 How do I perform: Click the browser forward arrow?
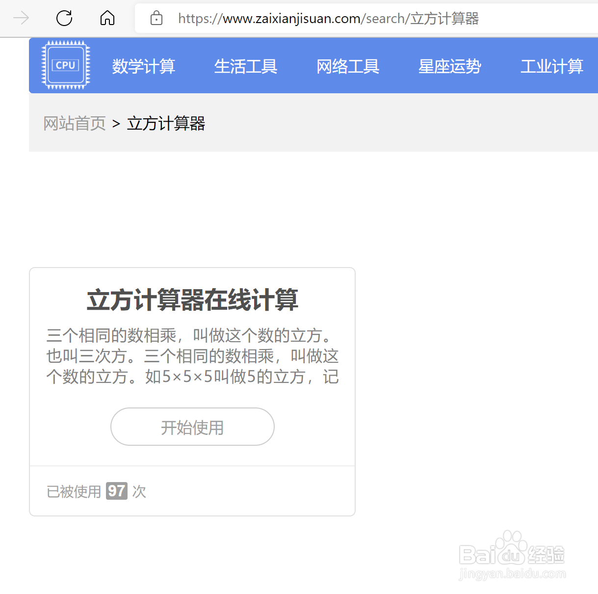pyautogui.click(x=21, y=18)
